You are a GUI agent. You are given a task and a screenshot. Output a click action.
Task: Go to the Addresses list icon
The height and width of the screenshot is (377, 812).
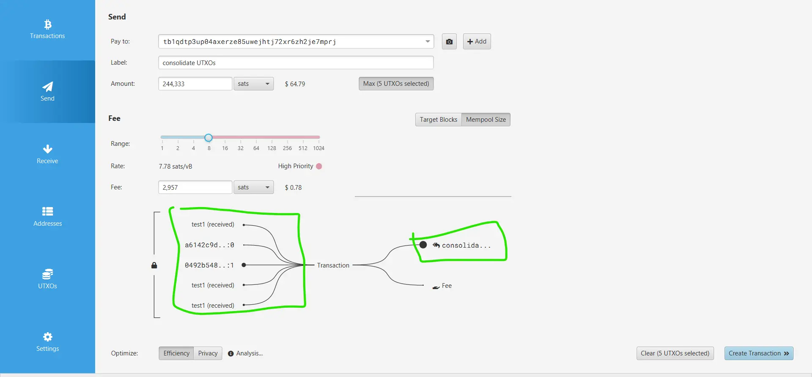(47, 211)
